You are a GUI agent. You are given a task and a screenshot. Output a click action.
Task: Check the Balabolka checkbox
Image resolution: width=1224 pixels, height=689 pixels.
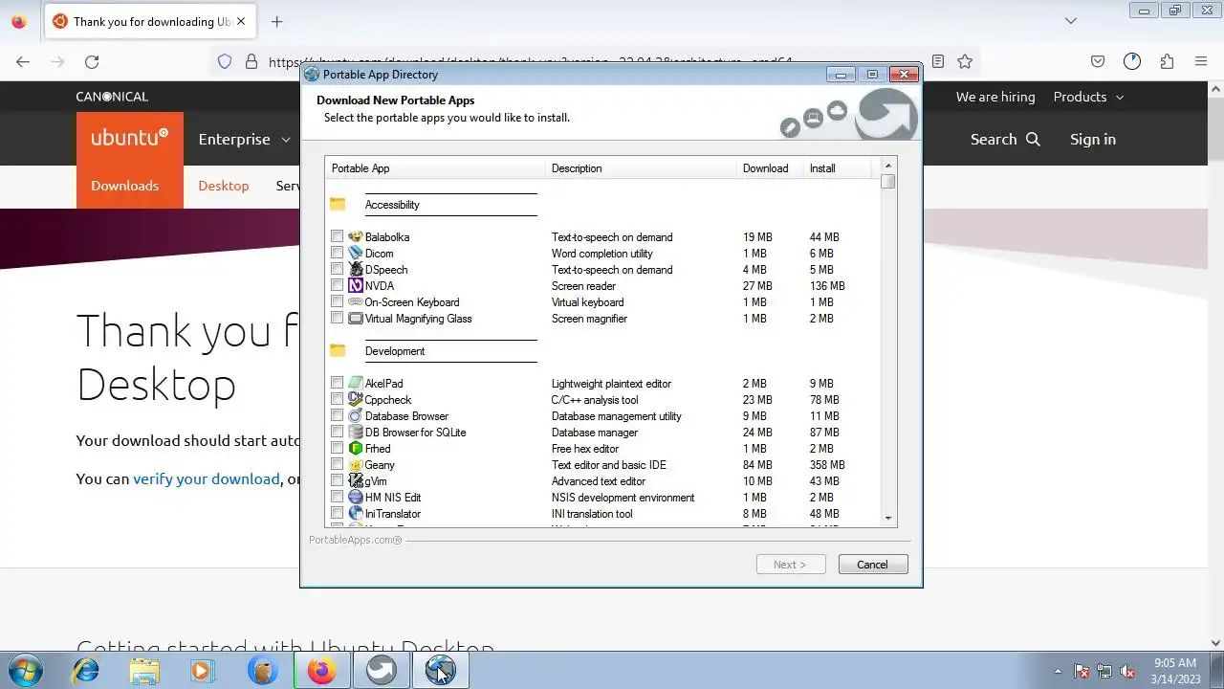[337, 236]
